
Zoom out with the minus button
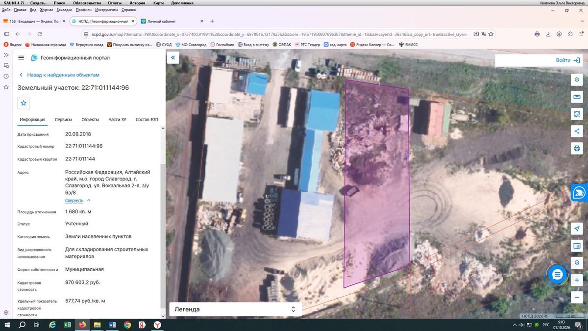coord(577,297)
